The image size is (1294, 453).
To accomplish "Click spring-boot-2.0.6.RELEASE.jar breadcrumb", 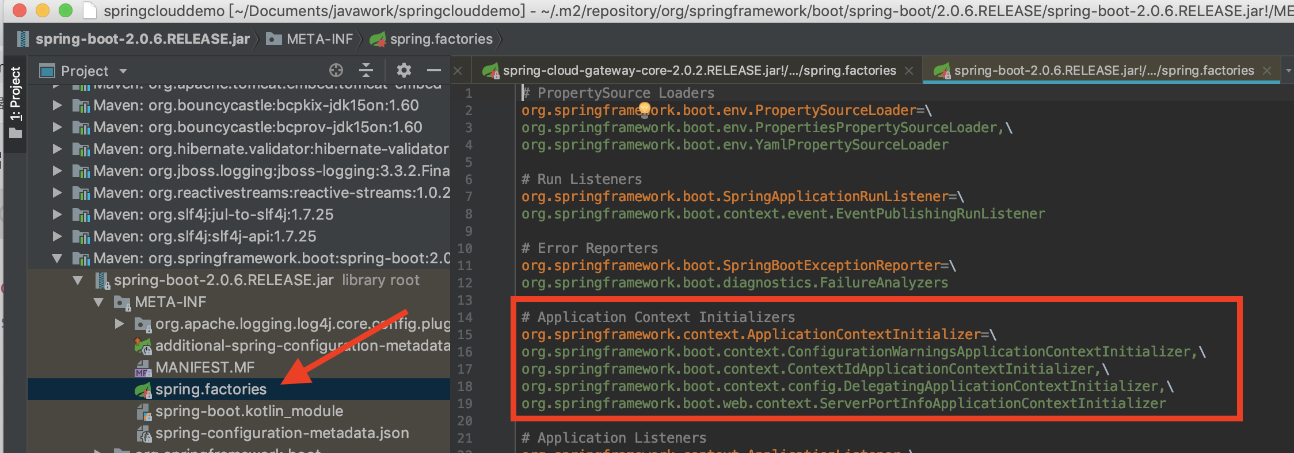I will coord(143,39).
